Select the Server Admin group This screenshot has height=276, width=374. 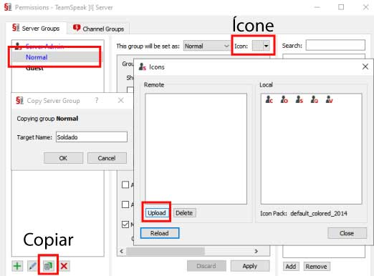(x=44, y=46)
